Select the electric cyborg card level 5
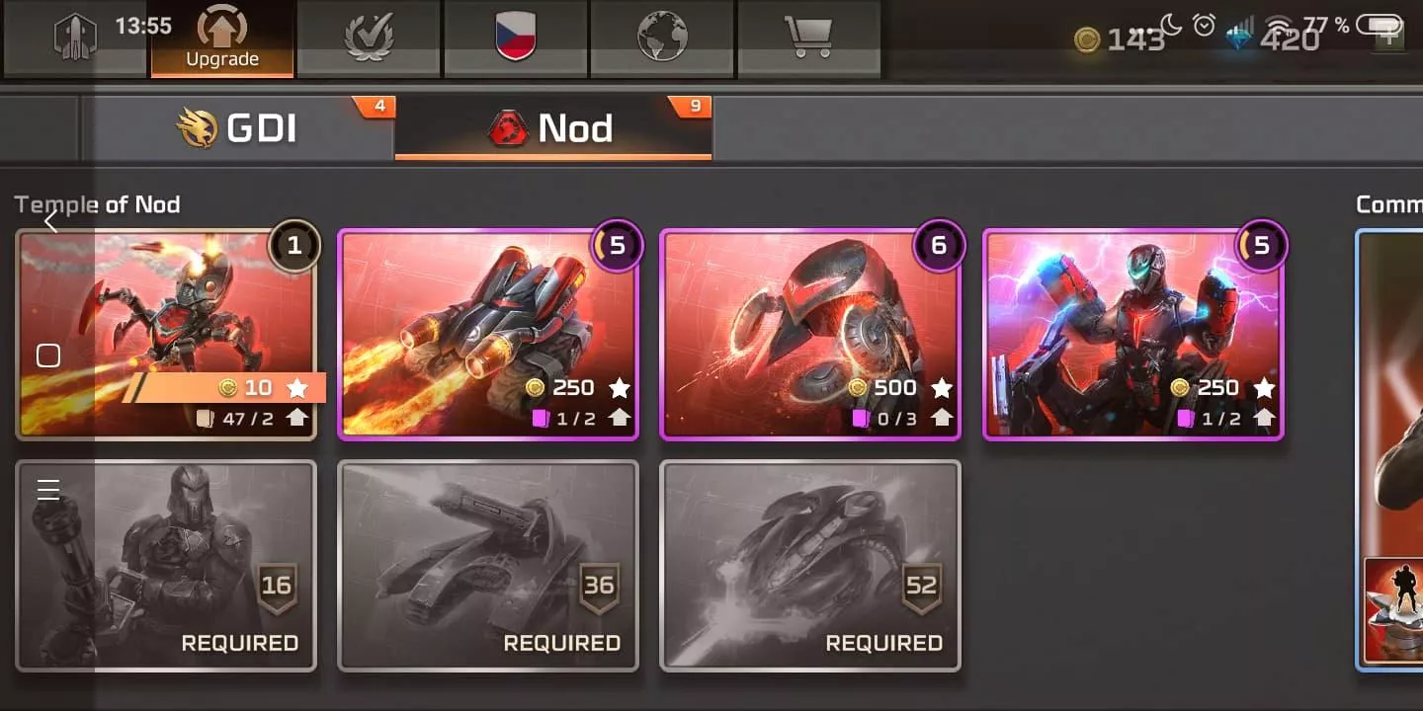The height and width of the screenshot is (711, 1423). click(1132, 335)
